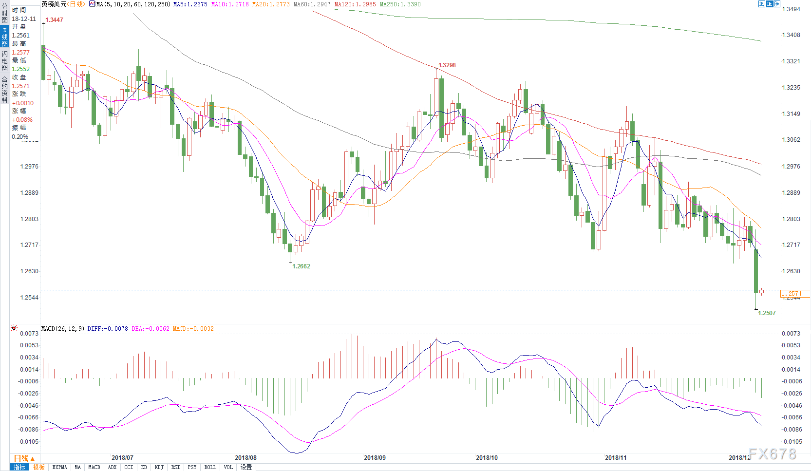This screenshot has height=471, width=811.
Task: Click the MA20:1.2773 value
Action: point(270,4)
